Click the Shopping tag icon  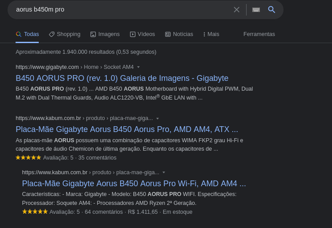(52, 34)
